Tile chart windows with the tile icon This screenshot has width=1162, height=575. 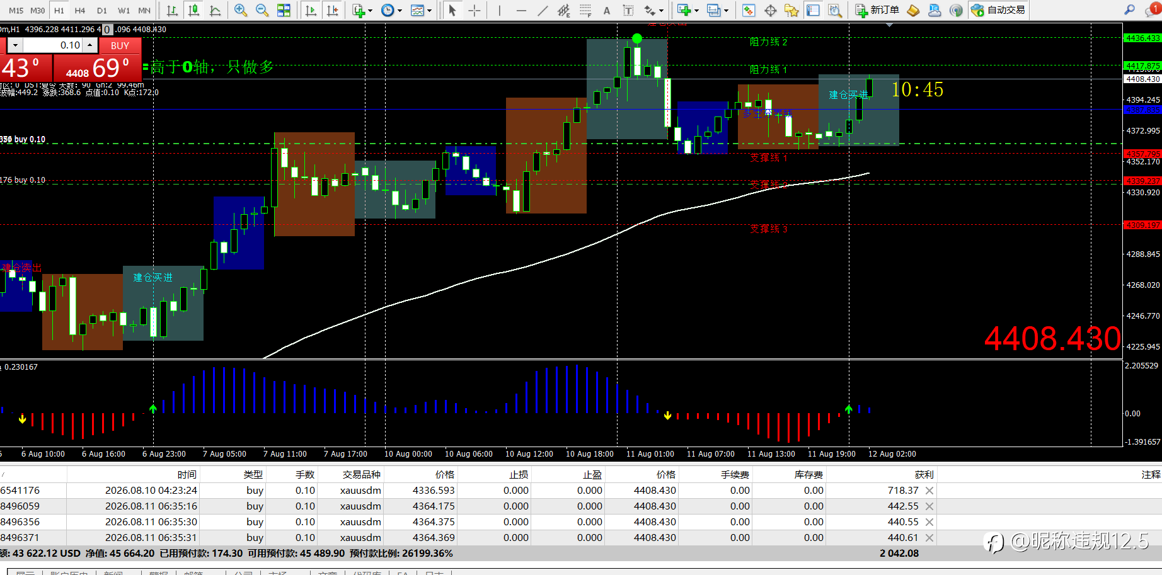point(284,10)
